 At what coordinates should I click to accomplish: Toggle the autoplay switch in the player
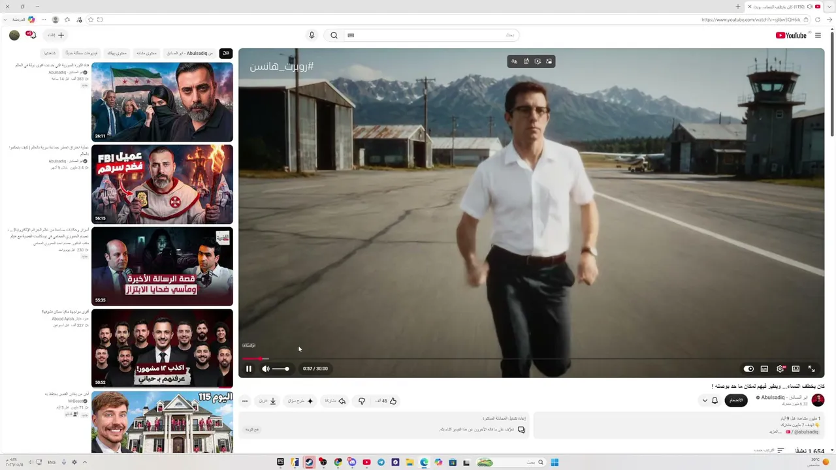pos(748,369)
